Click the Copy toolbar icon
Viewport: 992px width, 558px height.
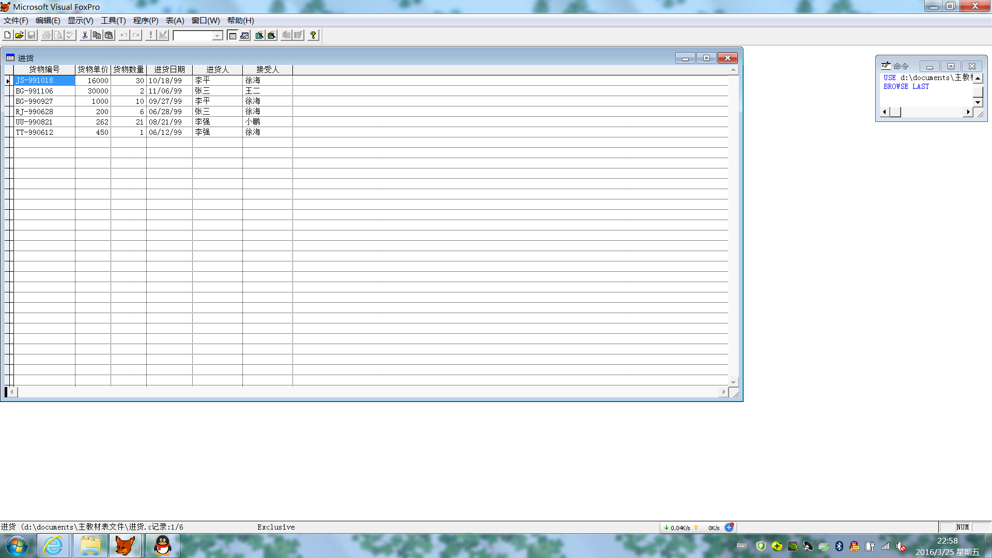click(x=97, y=35)
